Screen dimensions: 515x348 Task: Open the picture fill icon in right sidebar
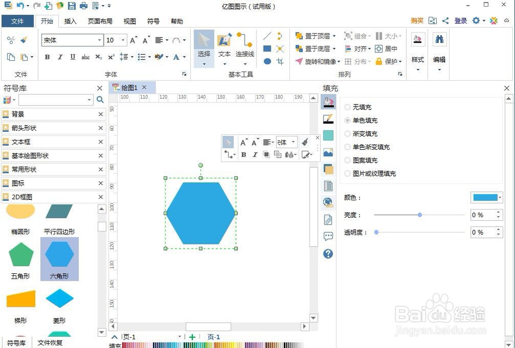[328, 152]
